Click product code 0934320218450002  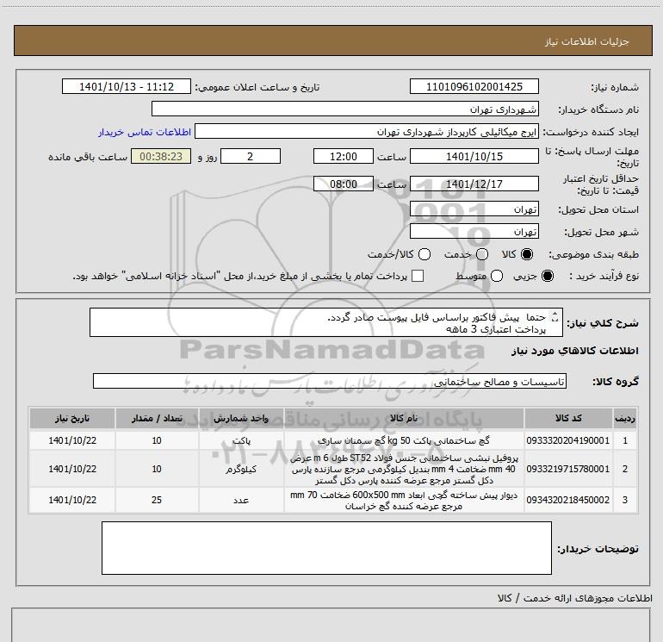pos(568,500)
